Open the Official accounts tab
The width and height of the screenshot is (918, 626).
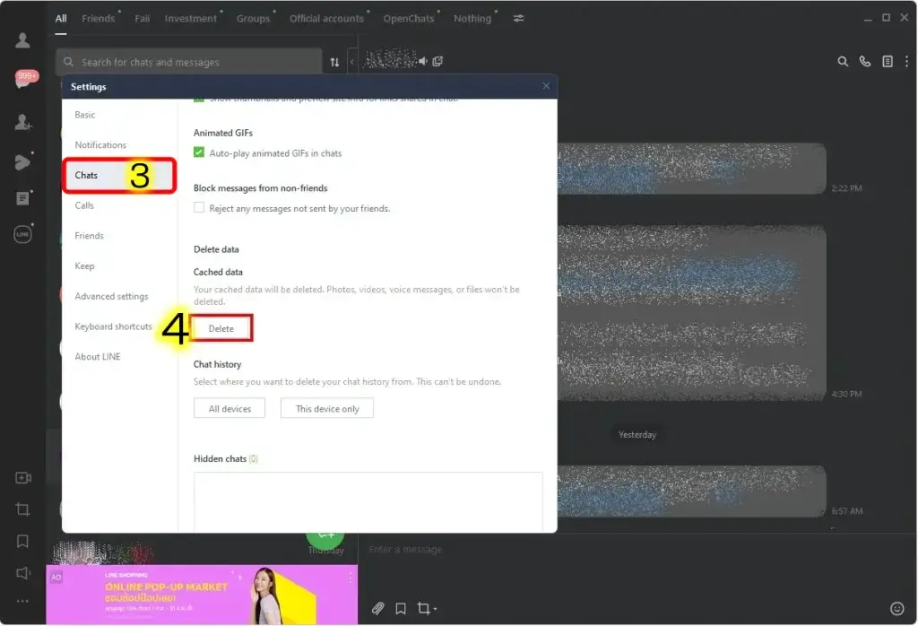click(326, 18)
